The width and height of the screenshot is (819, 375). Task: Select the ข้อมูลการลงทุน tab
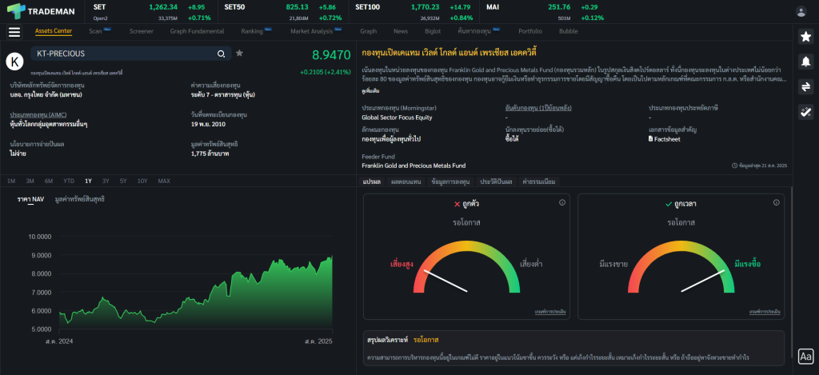pyautogui.click(x=451, y=182)
